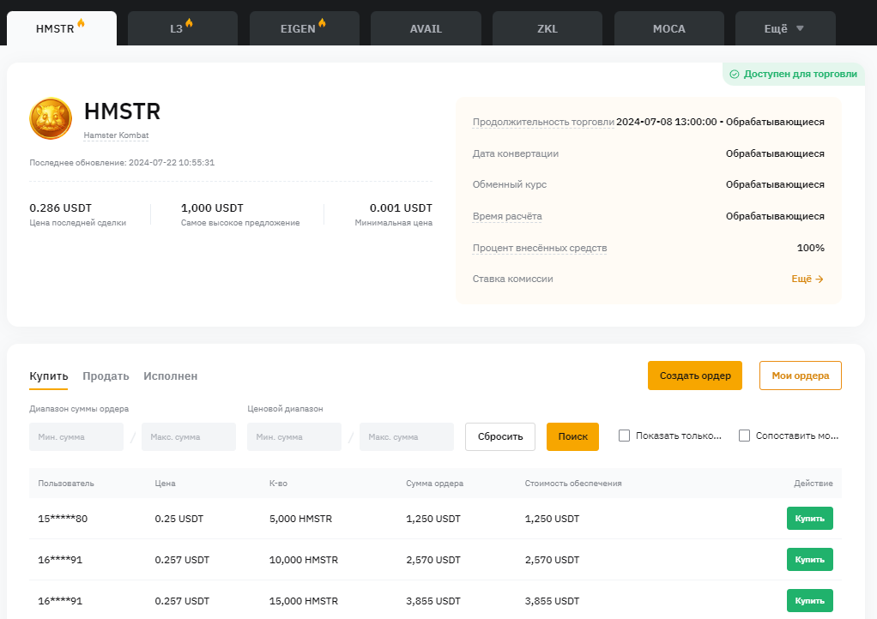
Task: Switch to the 'Продать' tab
Action: point(106,376)
